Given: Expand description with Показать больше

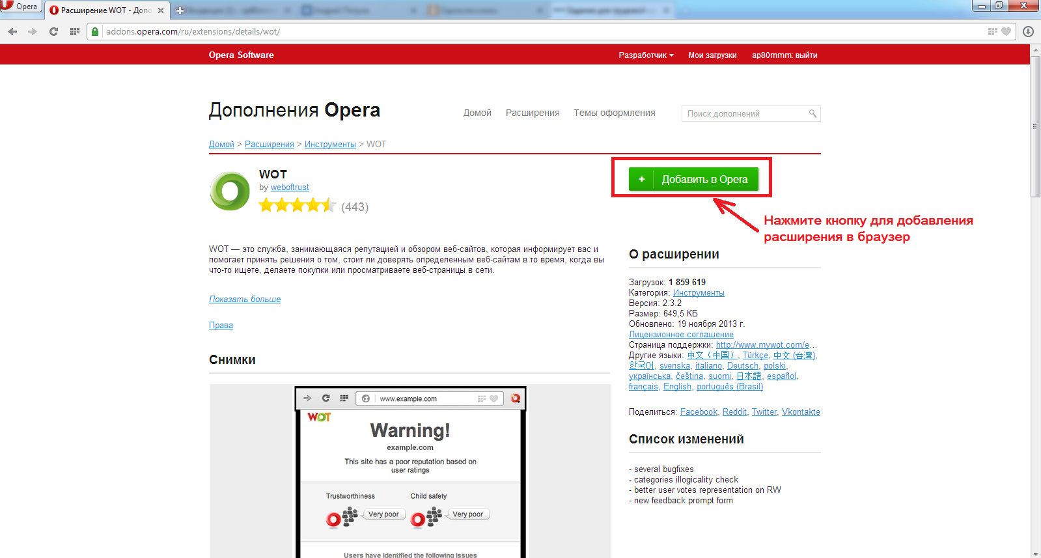Looking at the screenshot, I should pos(245,300).
